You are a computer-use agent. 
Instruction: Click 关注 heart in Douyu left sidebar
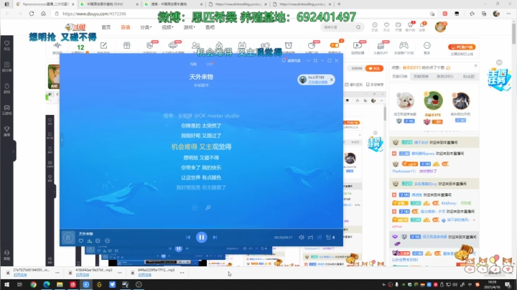[x=7, y=45]
